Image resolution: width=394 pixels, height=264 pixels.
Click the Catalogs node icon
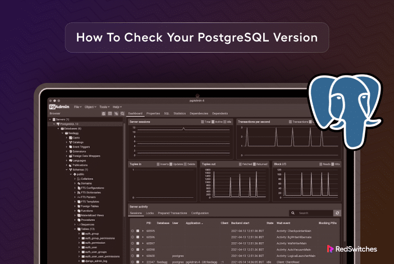[x=71, y=142]
